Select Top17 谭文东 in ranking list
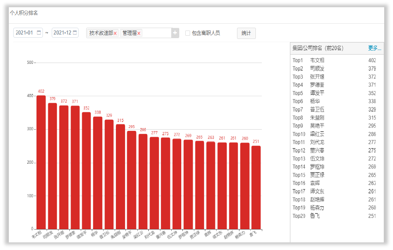 334,191
